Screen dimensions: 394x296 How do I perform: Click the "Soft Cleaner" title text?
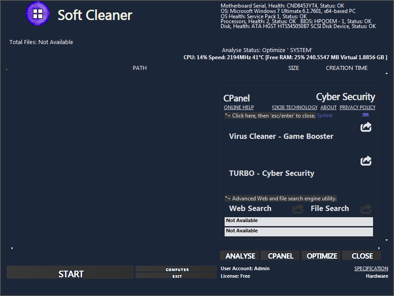point(95,15)
